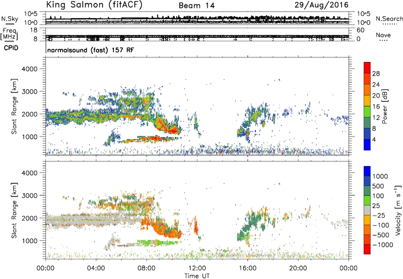Click the 'Time UT' axis label
The height and width of the screenshot is (279, 403).
coord(197,275)
